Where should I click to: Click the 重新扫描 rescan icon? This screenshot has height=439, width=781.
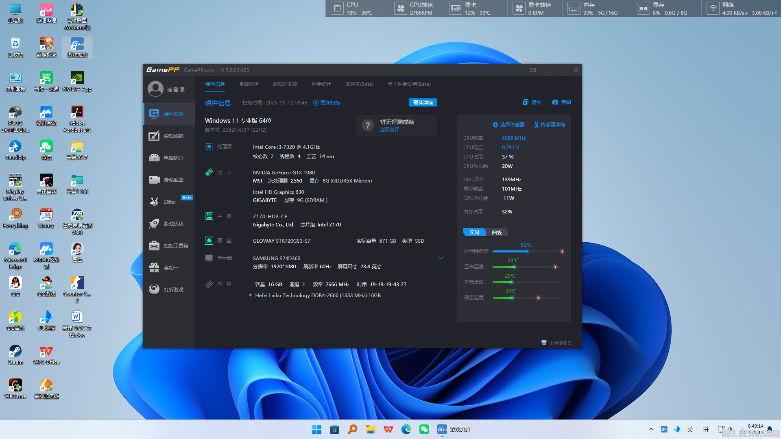316,103
